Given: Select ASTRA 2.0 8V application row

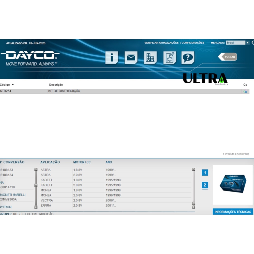Looking at the screenshot, I should point(116,175).
